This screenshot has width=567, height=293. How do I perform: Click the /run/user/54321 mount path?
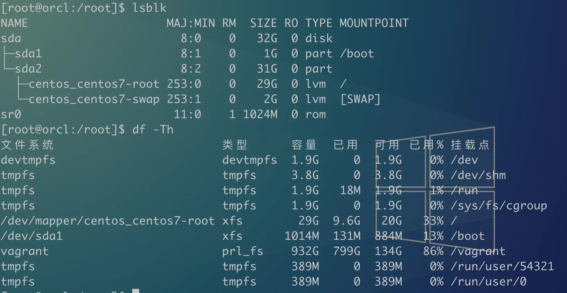pos(502,266)
